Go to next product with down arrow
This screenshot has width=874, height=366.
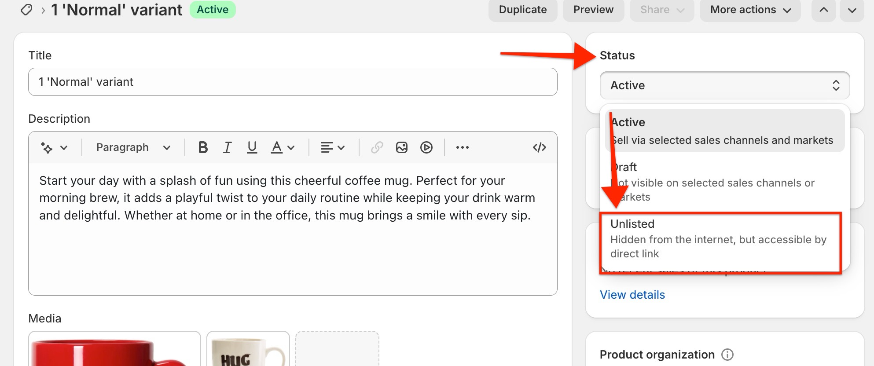pos(852,10)
